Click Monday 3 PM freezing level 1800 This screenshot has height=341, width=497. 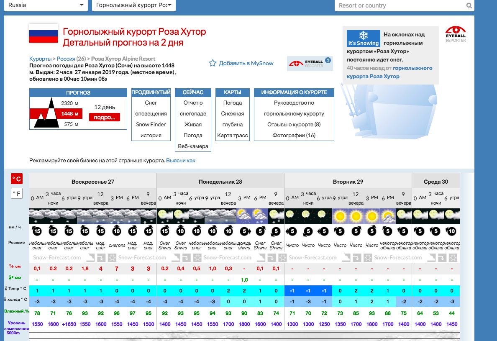244,324
